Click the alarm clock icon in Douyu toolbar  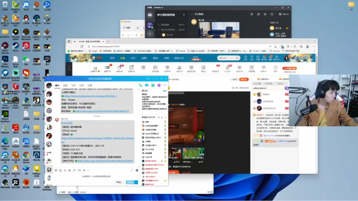251,68
